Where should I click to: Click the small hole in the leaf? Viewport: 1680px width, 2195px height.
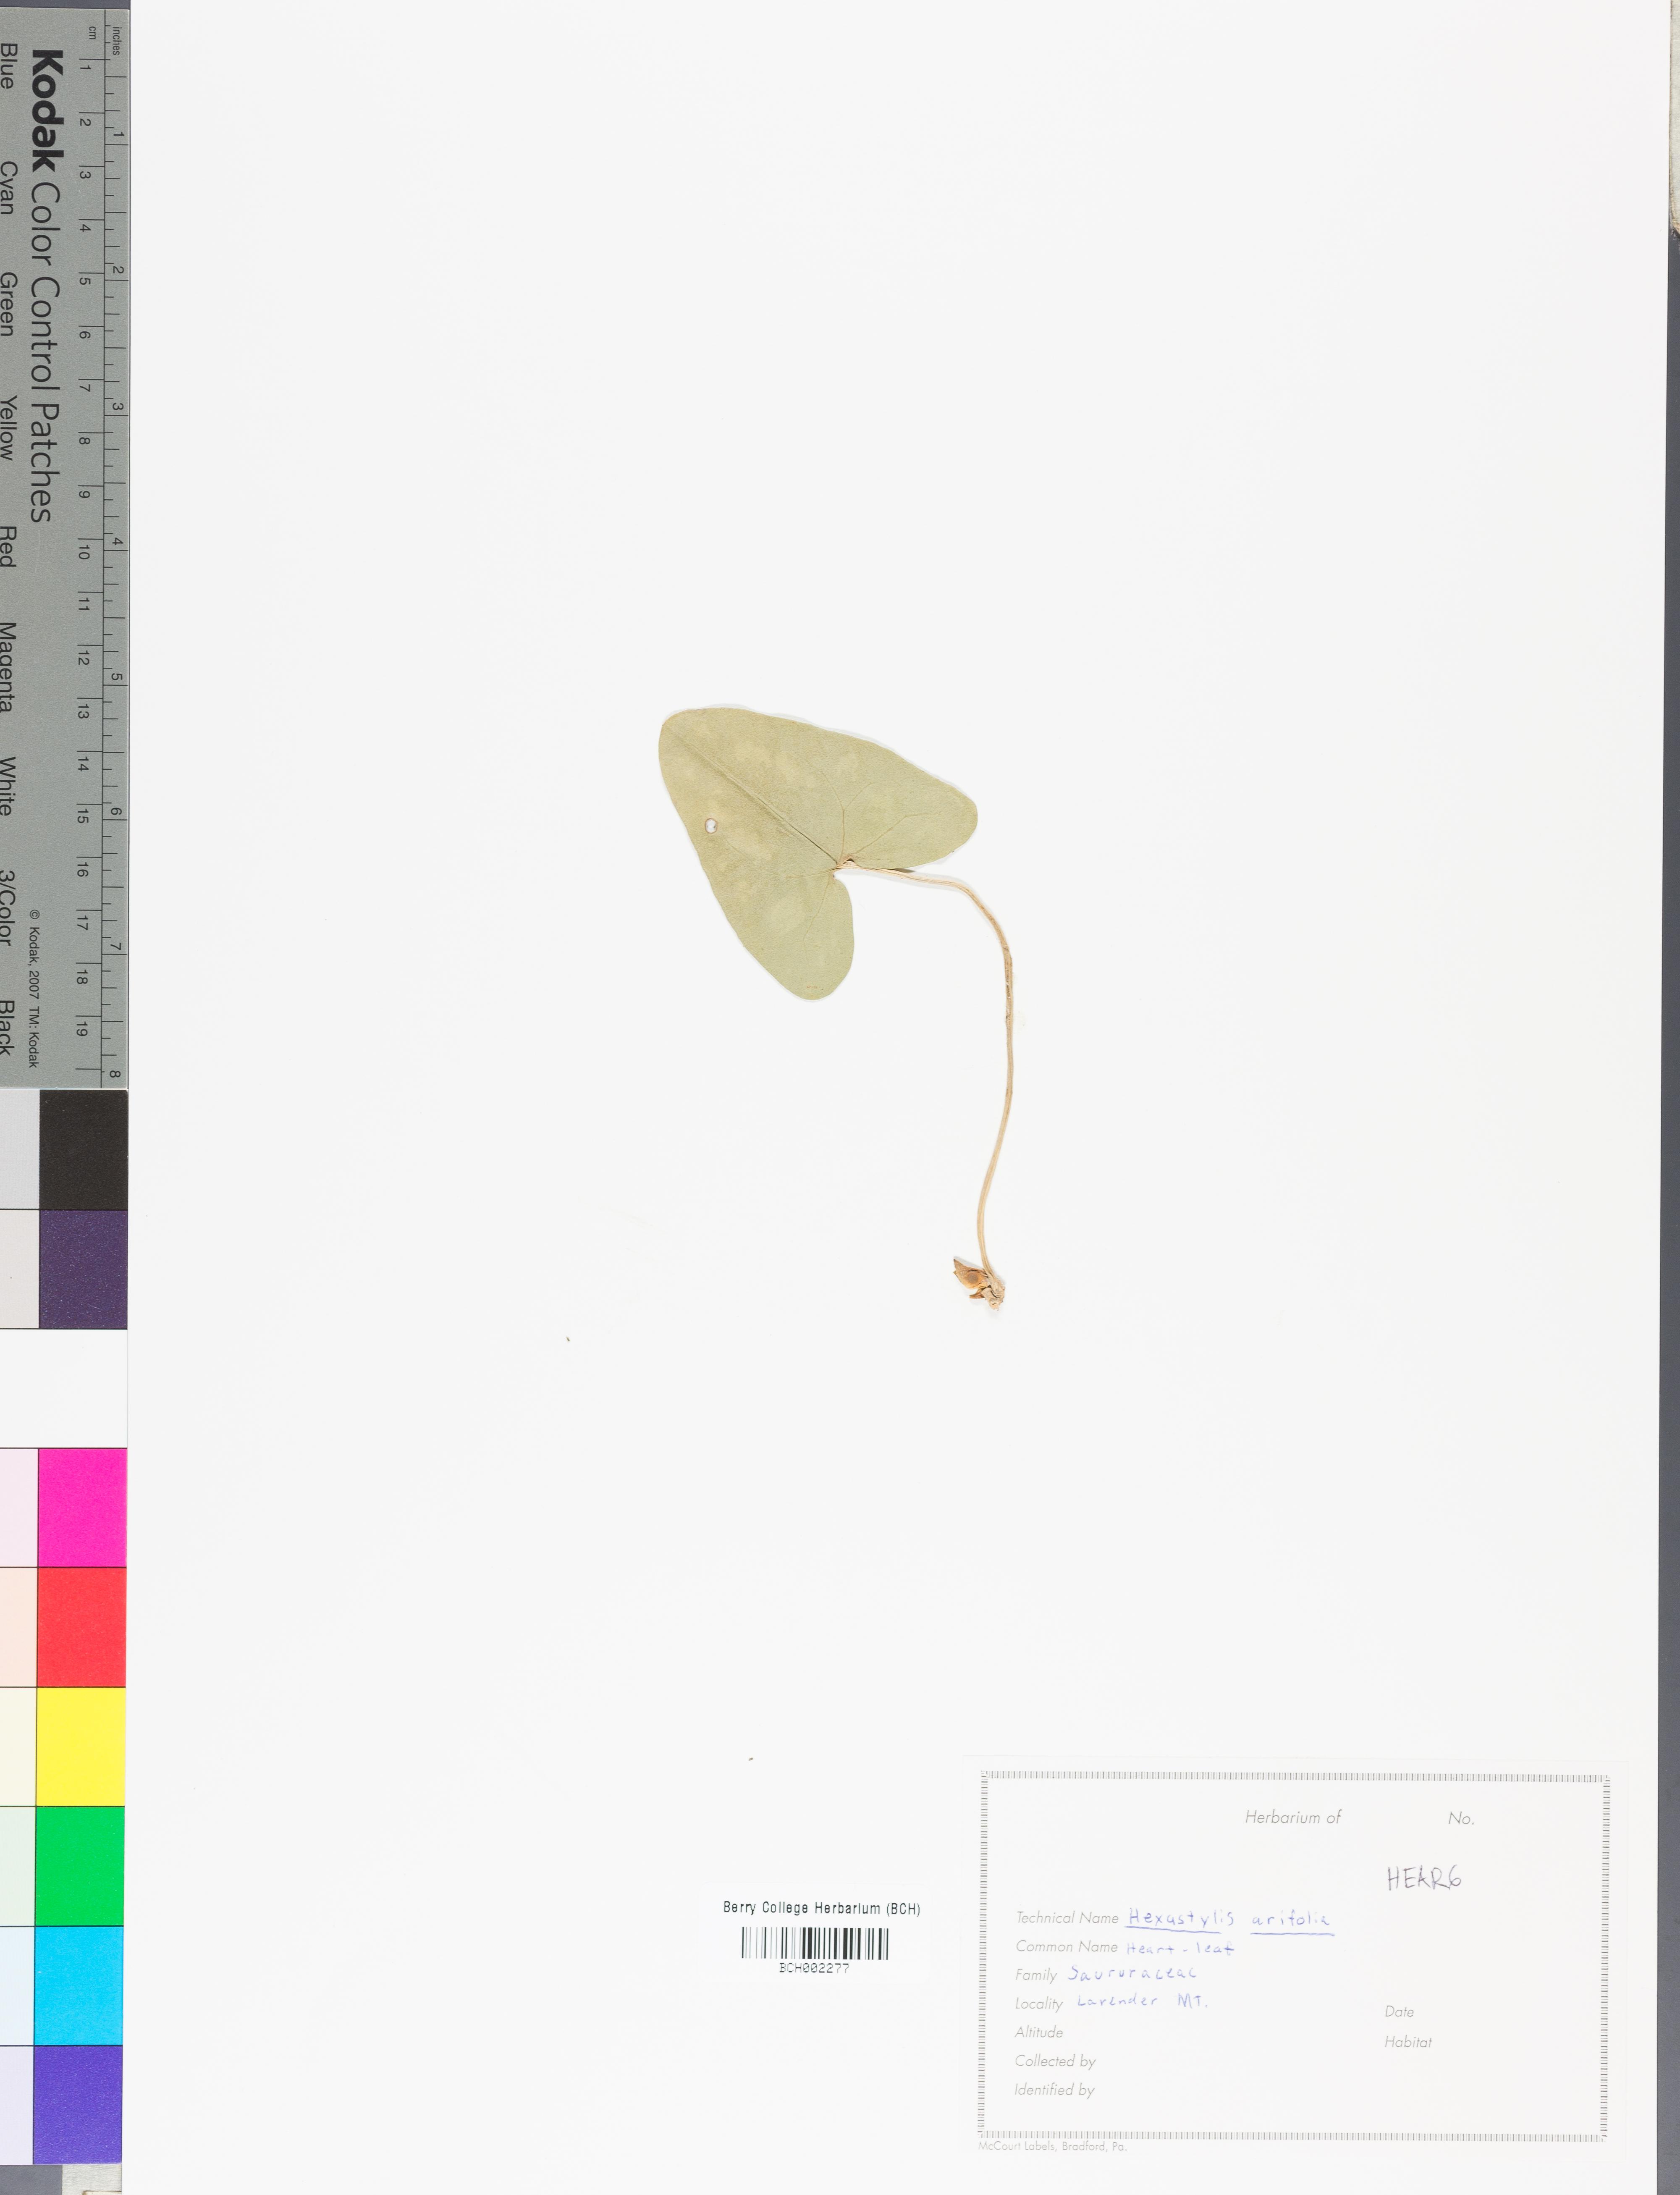coord(710,825)
